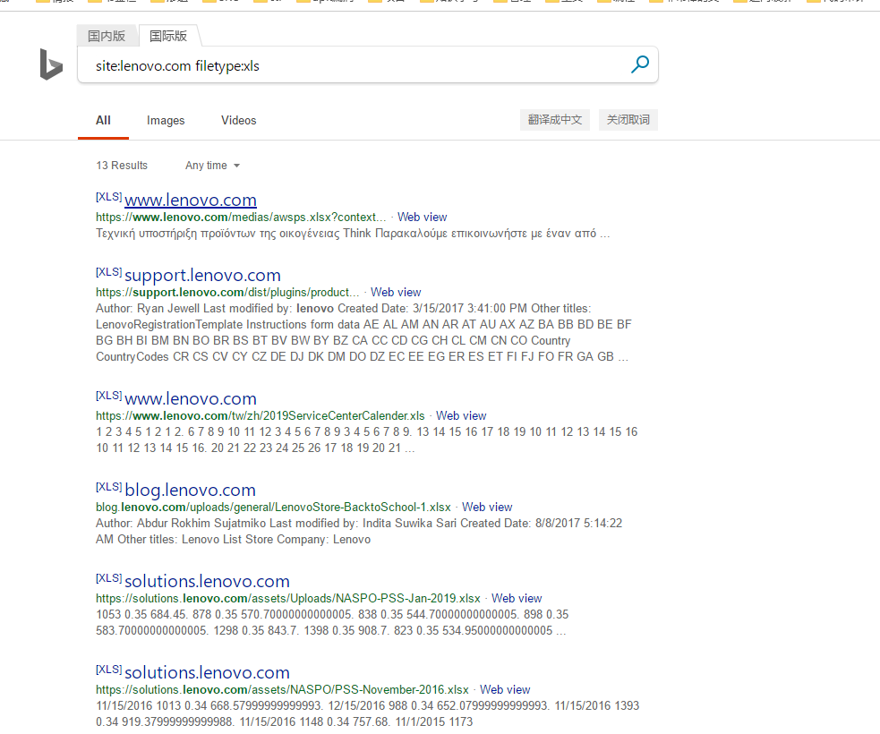Open Web view for 2019ServiceCenterCalender.xls
This screenshot has height=734, width=880.
point(461,416)
